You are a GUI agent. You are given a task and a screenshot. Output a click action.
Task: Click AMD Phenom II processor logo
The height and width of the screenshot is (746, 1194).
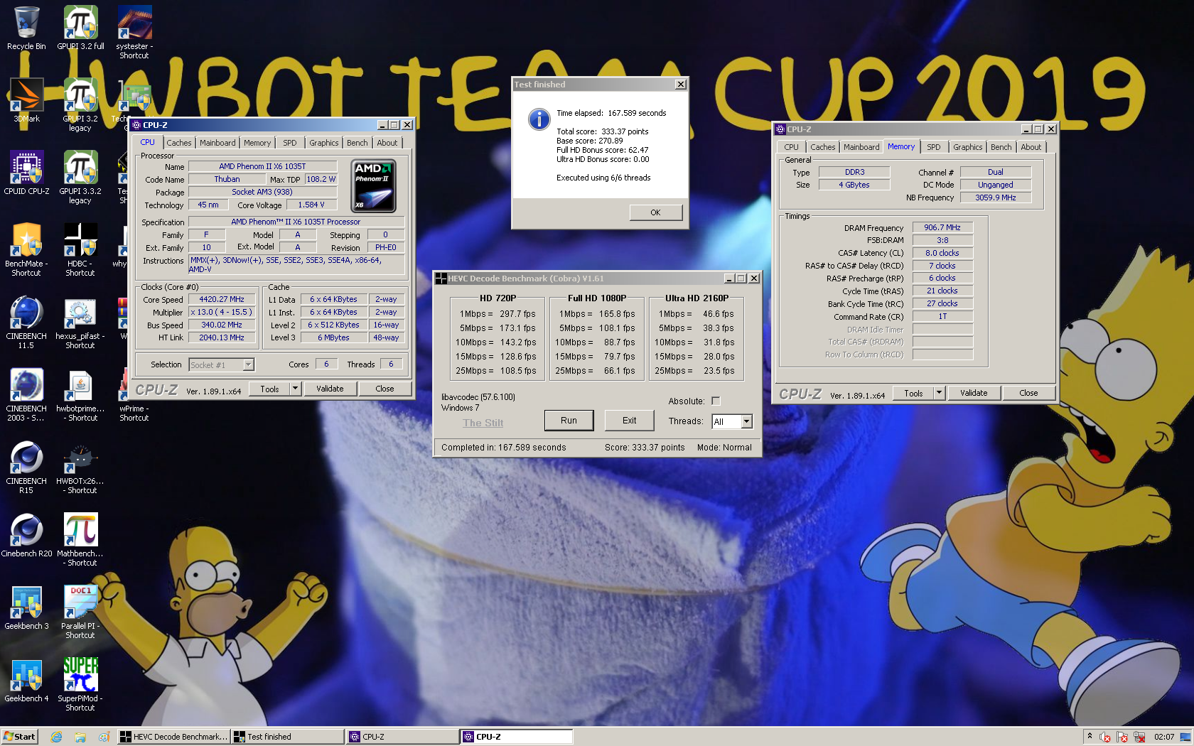click(374, 185)
